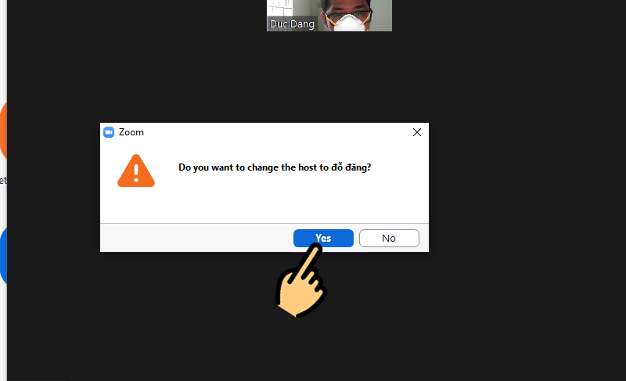Click the Zoom camera logo in title bar
This screenshot has width=626, height=381.
(109, 132)
